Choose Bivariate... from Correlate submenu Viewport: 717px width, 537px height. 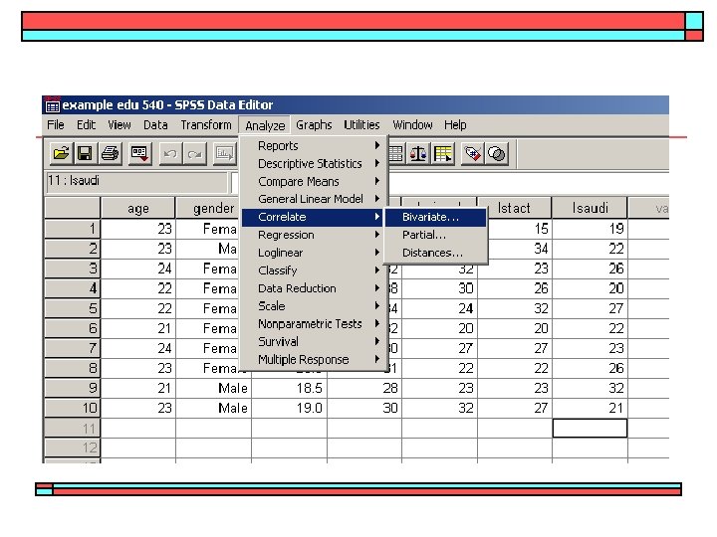tap(436, 217)
